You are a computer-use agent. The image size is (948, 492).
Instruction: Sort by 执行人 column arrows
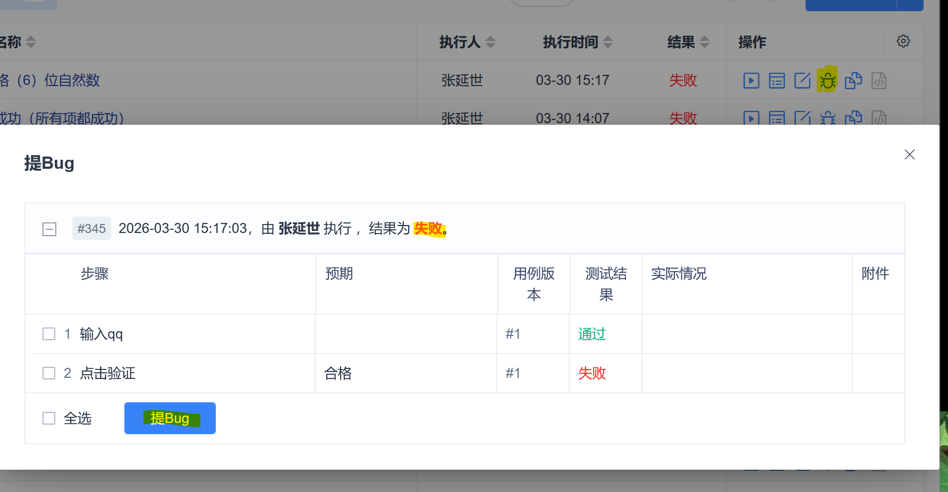tap(490, 42)
